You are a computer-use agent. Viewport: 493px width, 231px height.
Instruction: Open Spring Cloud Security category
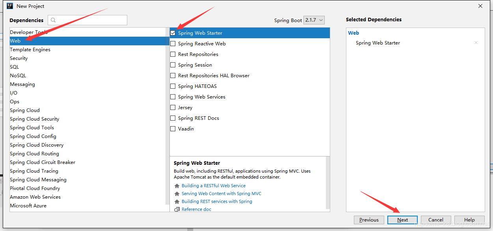click(x=88, y=119)
